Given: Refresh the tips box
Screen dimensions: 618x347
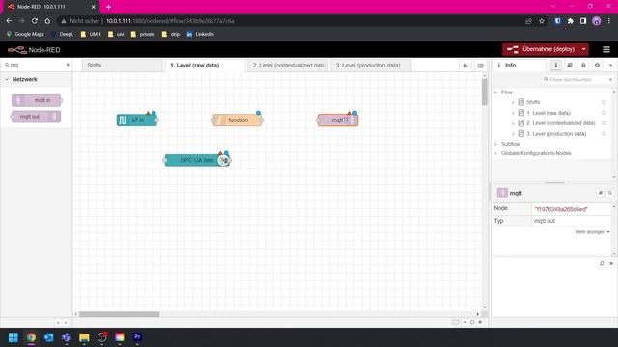Looking at the screenshot, I should pos(602,263).
